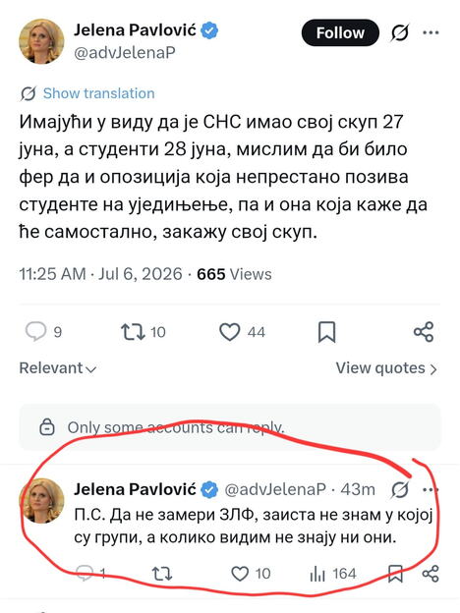Open Jelena Pavlović's profile picture at top

[41, 41]
